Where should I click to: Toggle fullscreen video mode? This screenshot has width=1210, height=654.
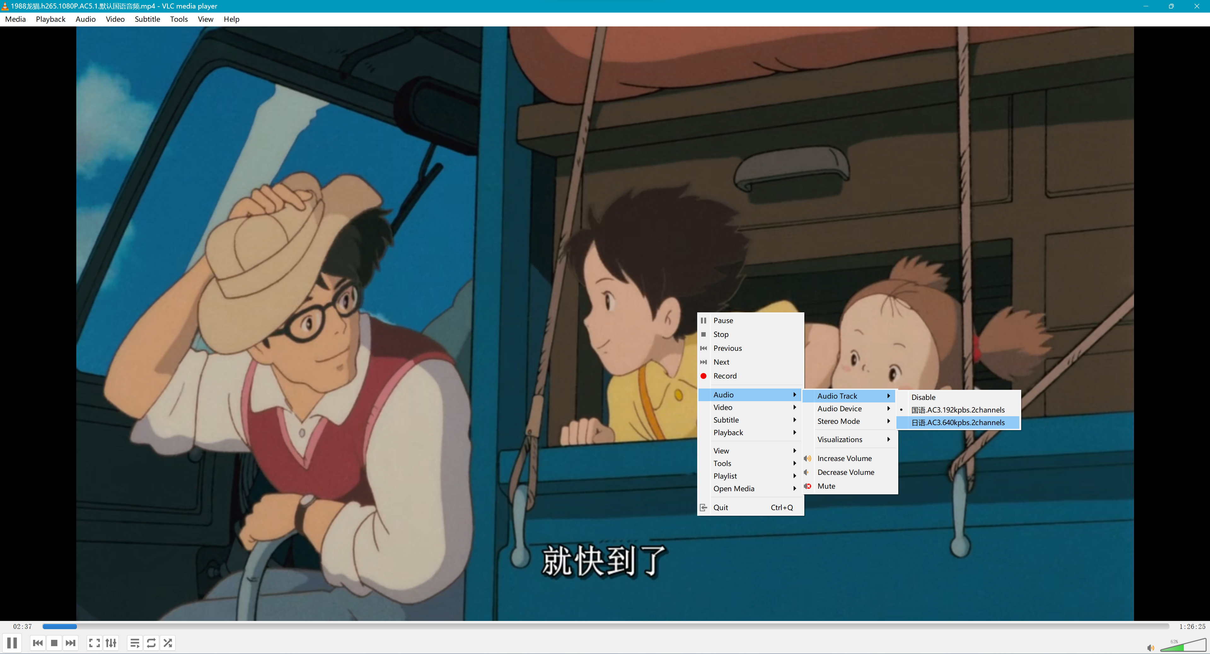click(95, 643)
